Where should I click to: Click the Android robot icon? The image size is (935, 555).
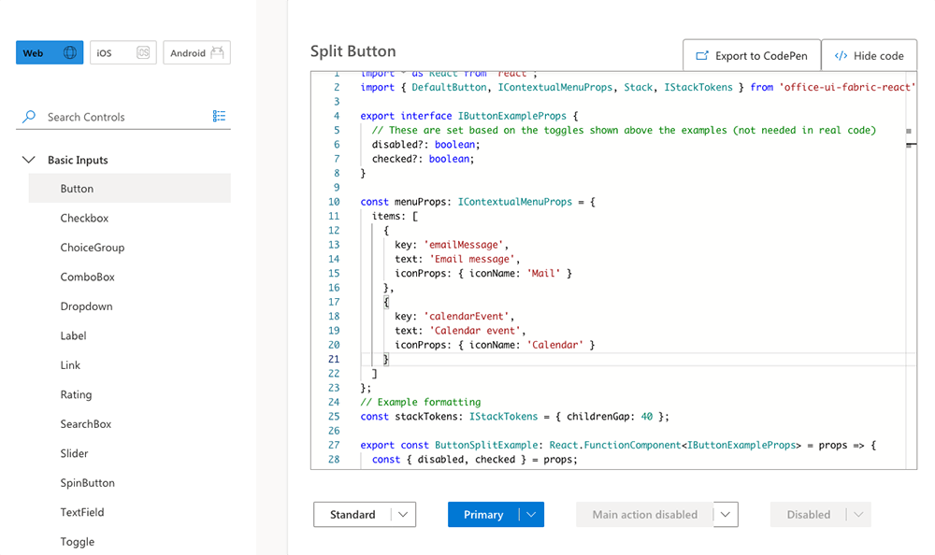coord(218,53)
